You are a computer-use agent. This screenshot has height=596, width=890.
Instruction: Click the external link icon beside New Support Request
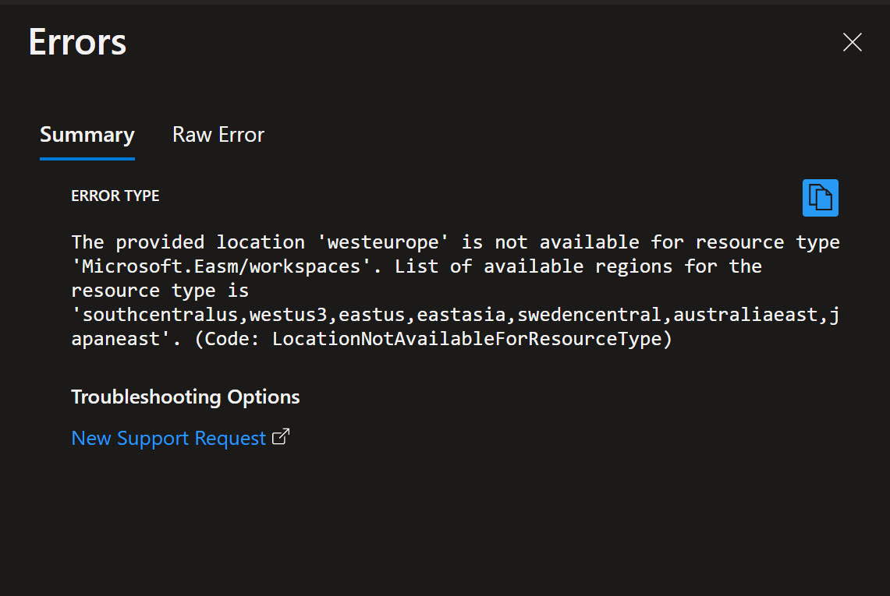[280, 436]
